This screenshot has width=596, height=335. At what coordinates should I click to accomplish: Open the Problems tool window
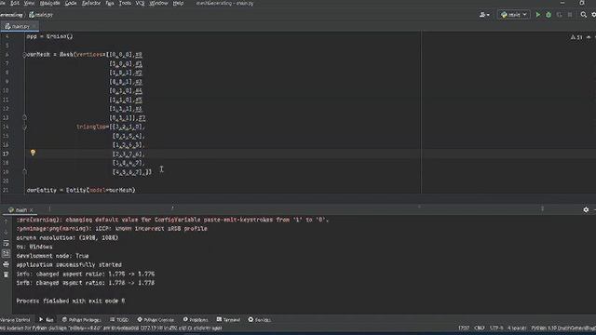[196, 320]
